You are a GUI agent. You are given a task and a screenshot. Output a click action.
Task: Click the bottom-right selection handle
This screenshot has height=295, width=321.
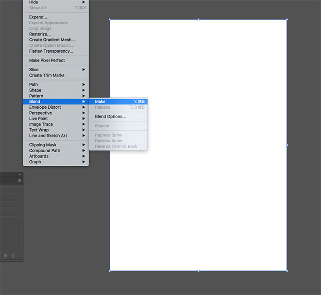click(287, 271)
